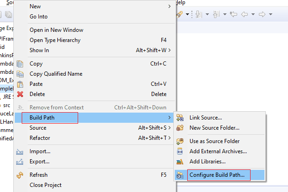Select Close Project in the context menu
Image resolution: width=288 pixels, height=192 pixels.
pos(45,185)
